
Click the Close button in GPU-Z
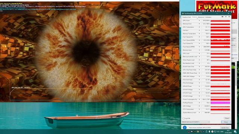pos(226,122)
